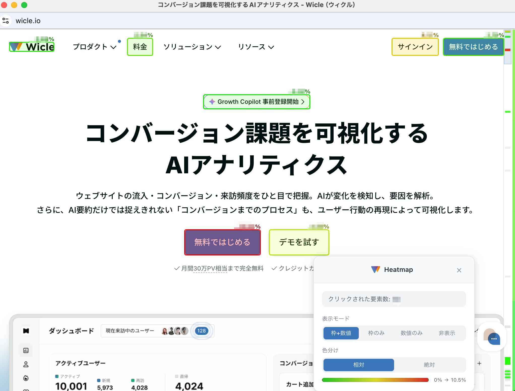Close the Heatmap panel
The height and width of the screenshot is (391, 515).
(x=459, y=270)
